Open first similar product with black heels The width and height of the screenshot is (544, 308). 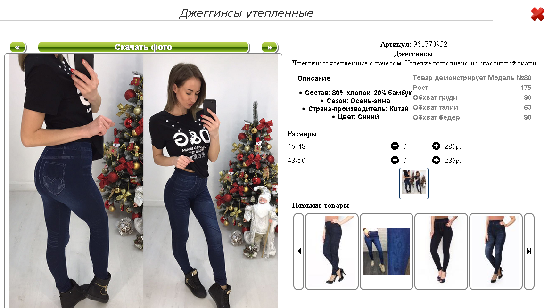tap(332, 251)
